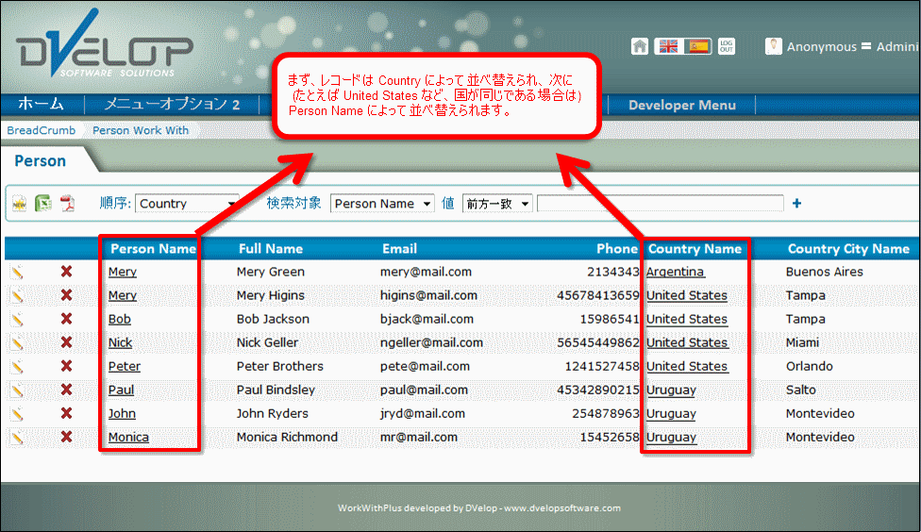Click the Log Out icon

click(727, 46)
